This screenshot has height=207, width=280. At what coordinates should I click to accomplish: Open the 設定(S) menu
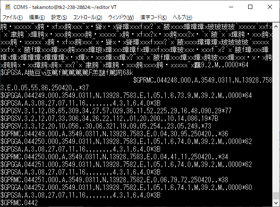pos(59,17)
